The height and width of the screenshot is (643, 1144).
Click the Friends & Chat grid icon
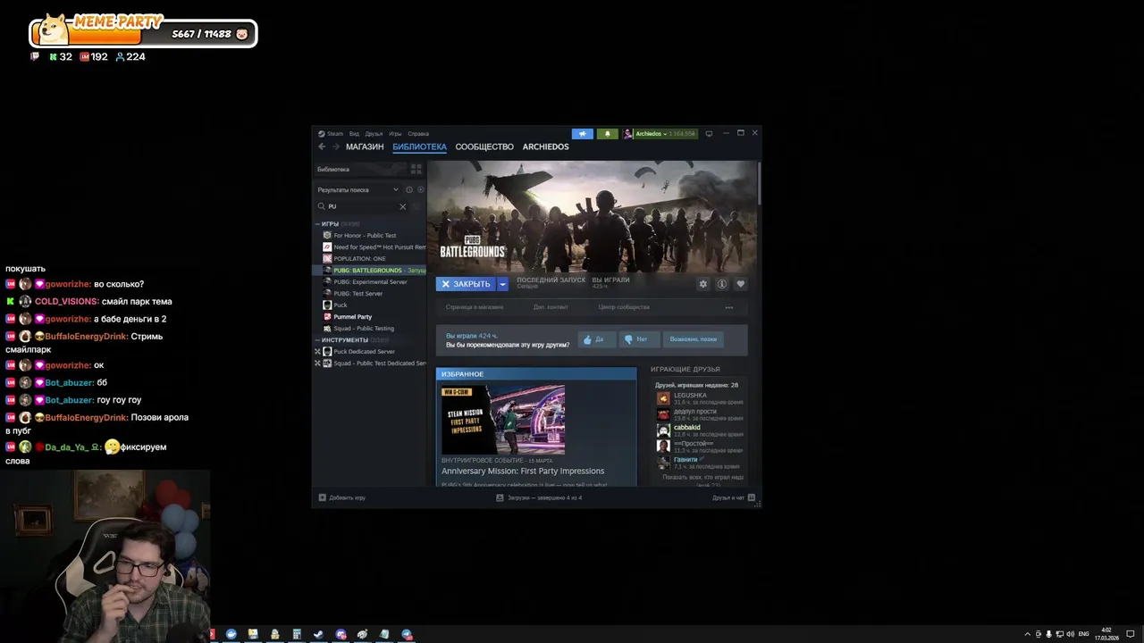752,497
